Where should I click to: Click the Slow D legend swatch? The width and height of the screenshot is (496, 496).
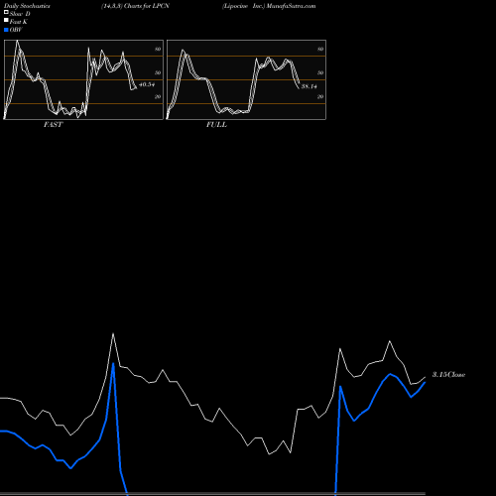tap(6, 13)
